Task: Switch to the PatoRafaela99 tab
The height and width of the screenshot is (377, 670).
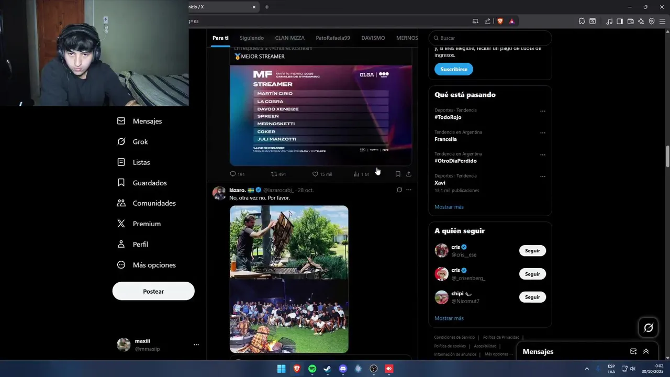Action: (333, 38)
